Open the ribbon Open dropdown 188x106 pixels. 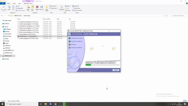(68, 6)
